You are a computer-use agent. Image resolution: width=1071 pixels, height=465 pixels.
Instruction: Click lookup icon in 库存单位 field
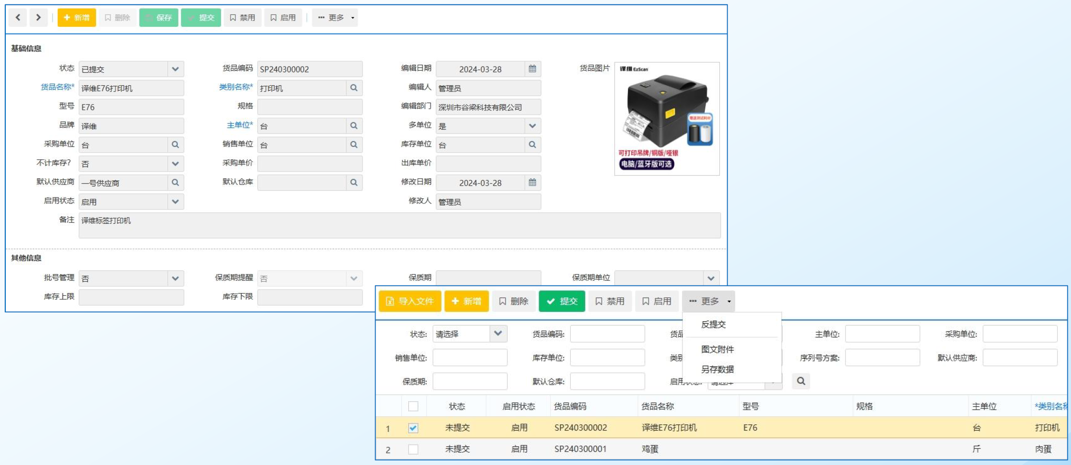click(x=532, y=145)
